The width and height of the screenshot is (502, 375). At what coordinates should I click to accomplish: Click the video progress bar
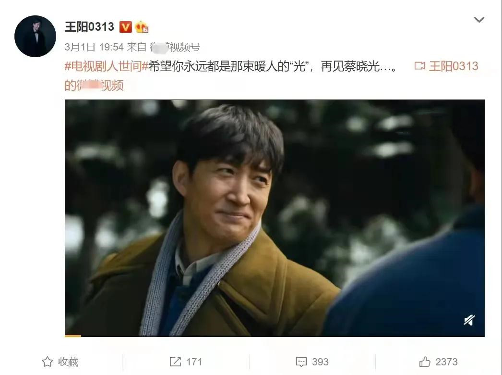tap(275, 336)
